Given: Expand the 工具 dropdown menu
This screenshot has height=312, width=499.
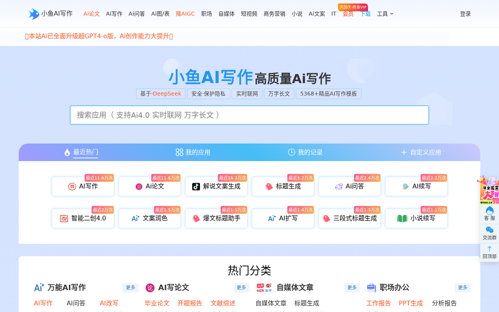Looking at the screenshot, I should point(385,14).
